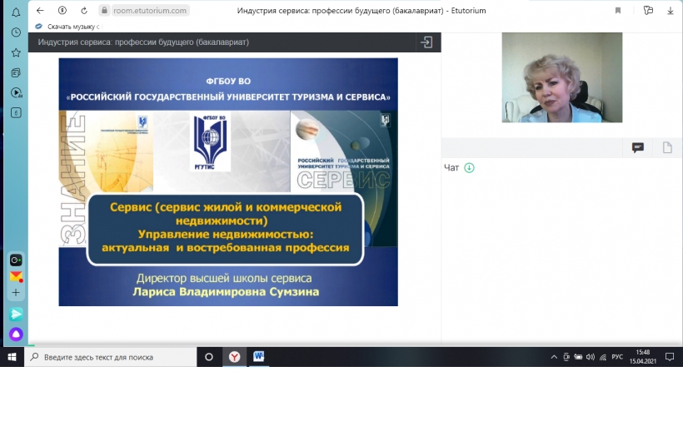Open the video player sidebar icon

(x=16, y=92)
